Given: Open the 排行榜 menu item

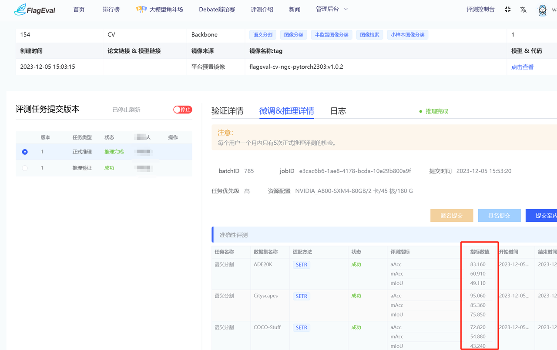Looking at the screenshot, I should coord(111,9).
